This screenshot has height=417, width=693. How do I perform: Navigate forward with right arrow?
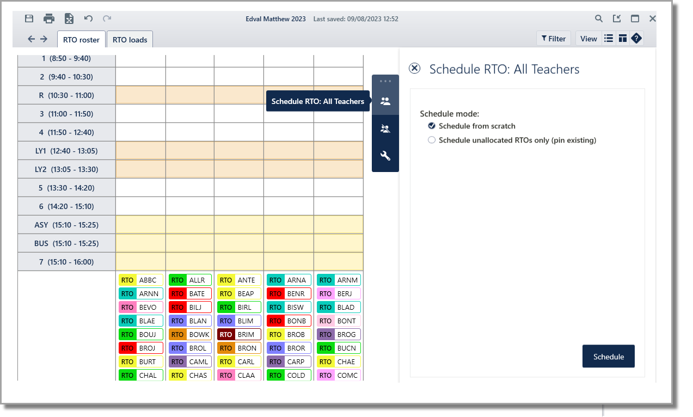(44, 39)
